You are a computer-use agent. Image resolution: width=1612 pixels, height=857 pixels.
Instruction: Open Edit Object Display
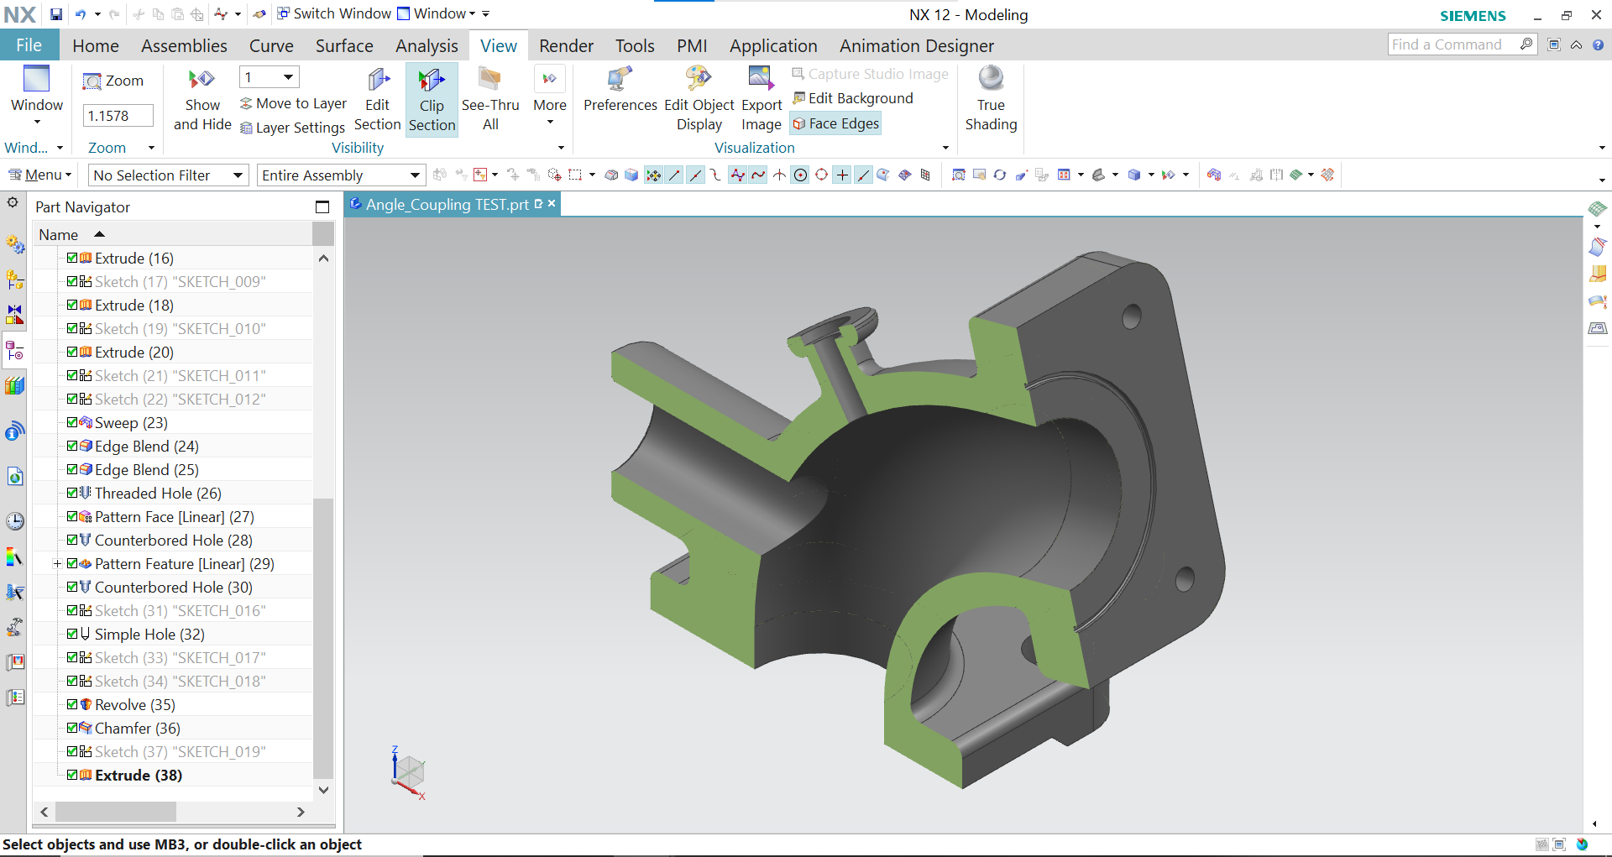(699, 99)
